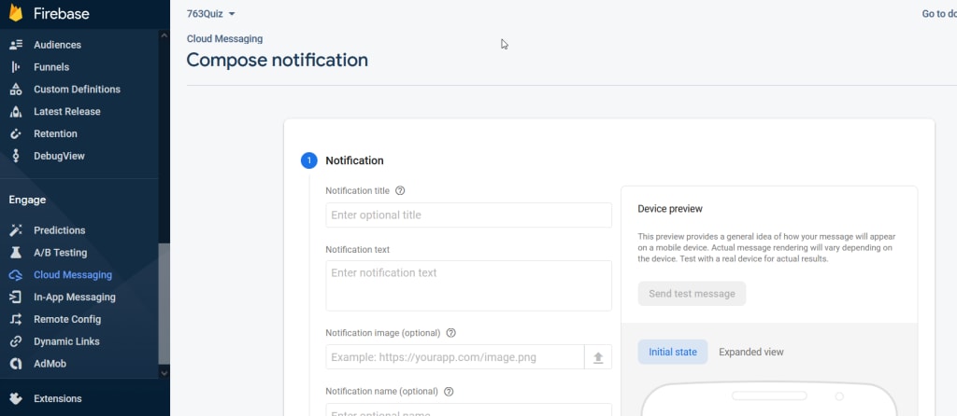Screen dimensions: 957x416
Task: Click the Send test message button
Action: point(693,294)
